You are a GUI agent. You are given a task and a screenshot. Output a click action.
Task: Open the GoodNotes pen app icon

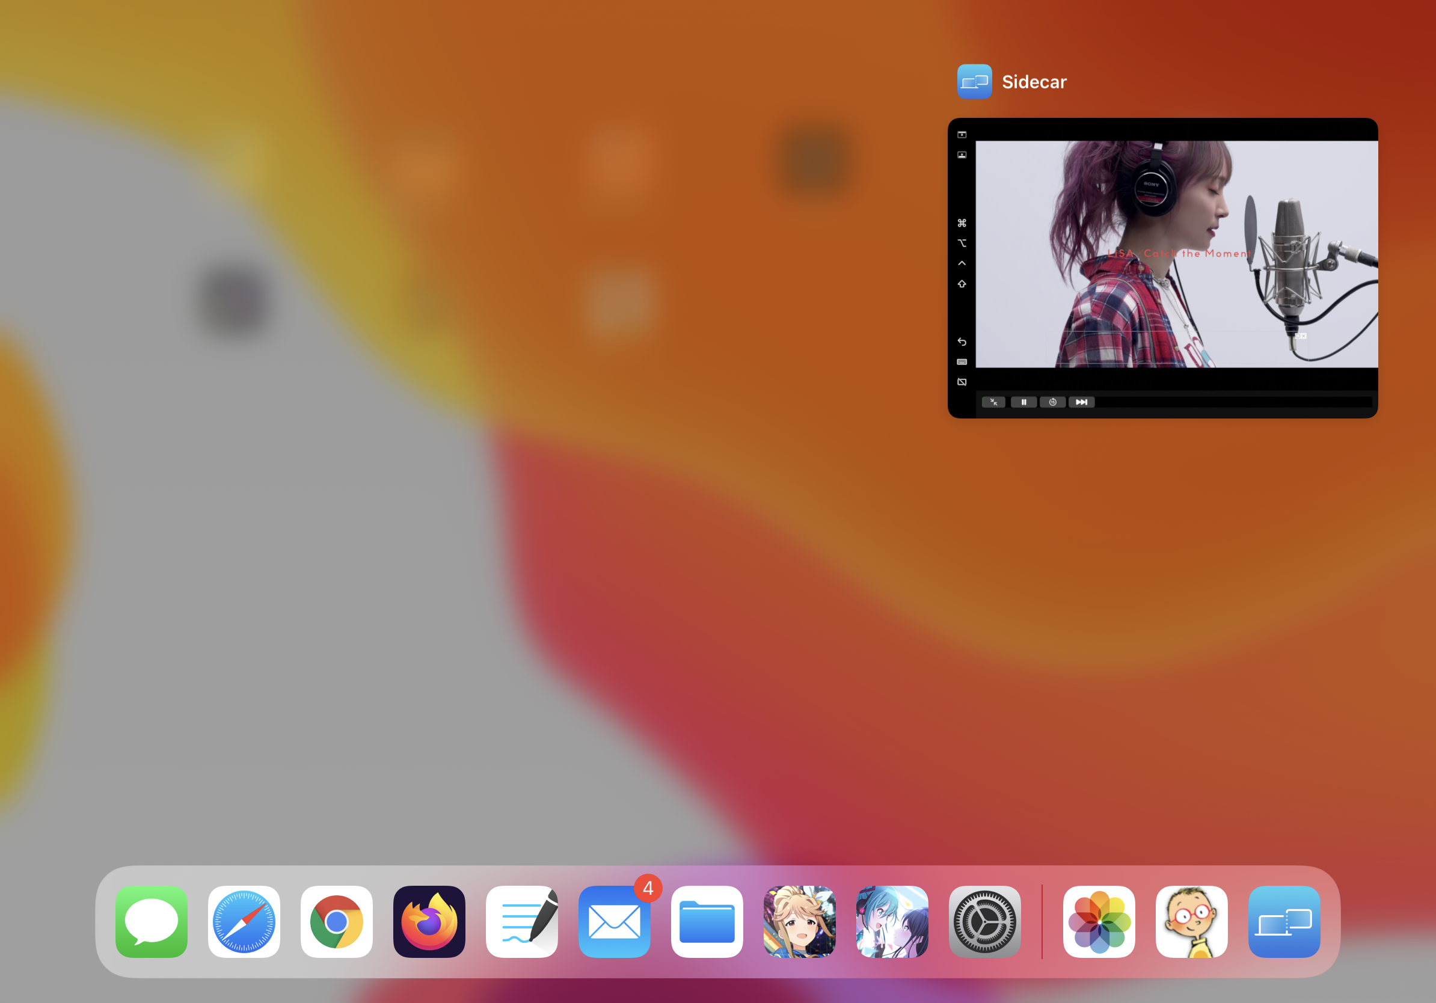(521, 921)
